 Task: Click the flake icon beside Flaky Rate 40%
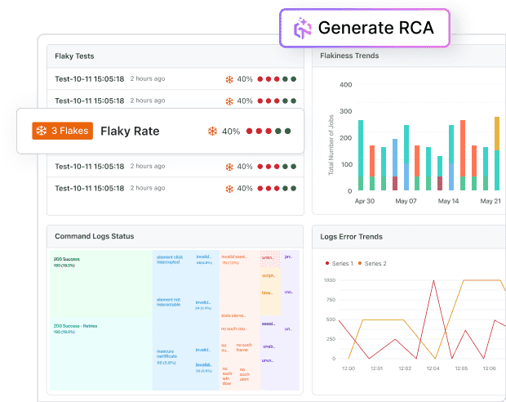[x=212, y=131]
